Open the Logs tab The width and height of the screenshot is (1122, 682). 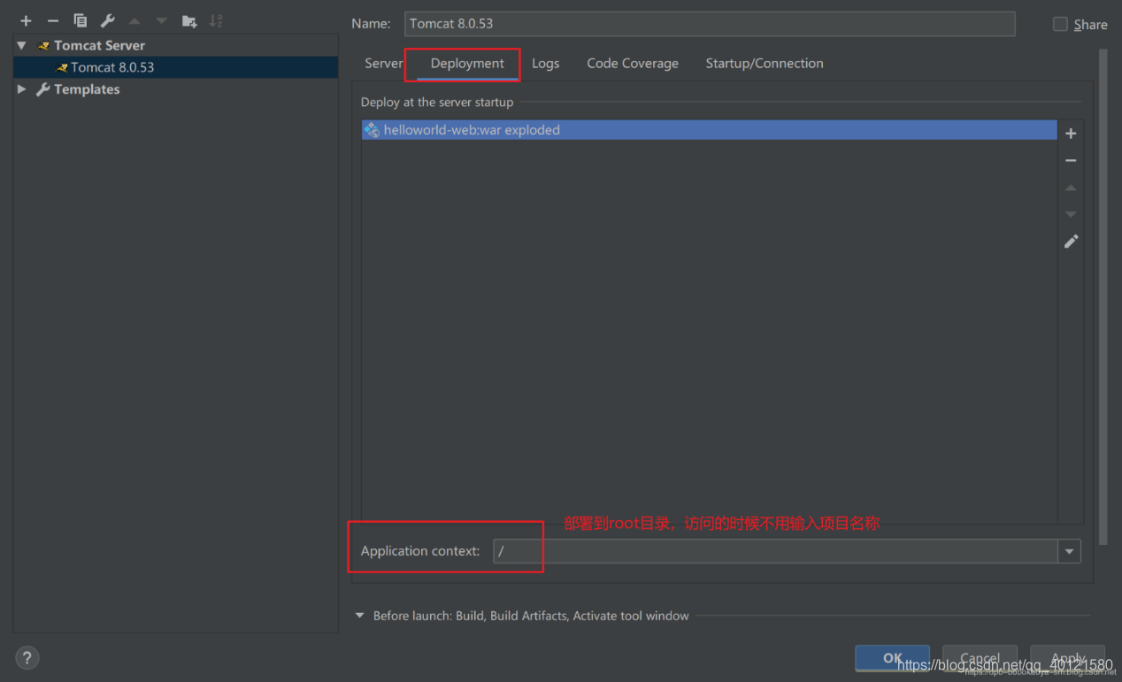tap(545, 64)
